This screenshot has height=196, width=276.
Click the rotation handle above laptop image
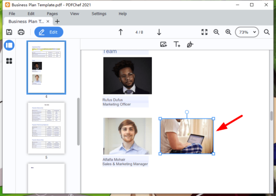pyautogui.click(x=187, y=112)
